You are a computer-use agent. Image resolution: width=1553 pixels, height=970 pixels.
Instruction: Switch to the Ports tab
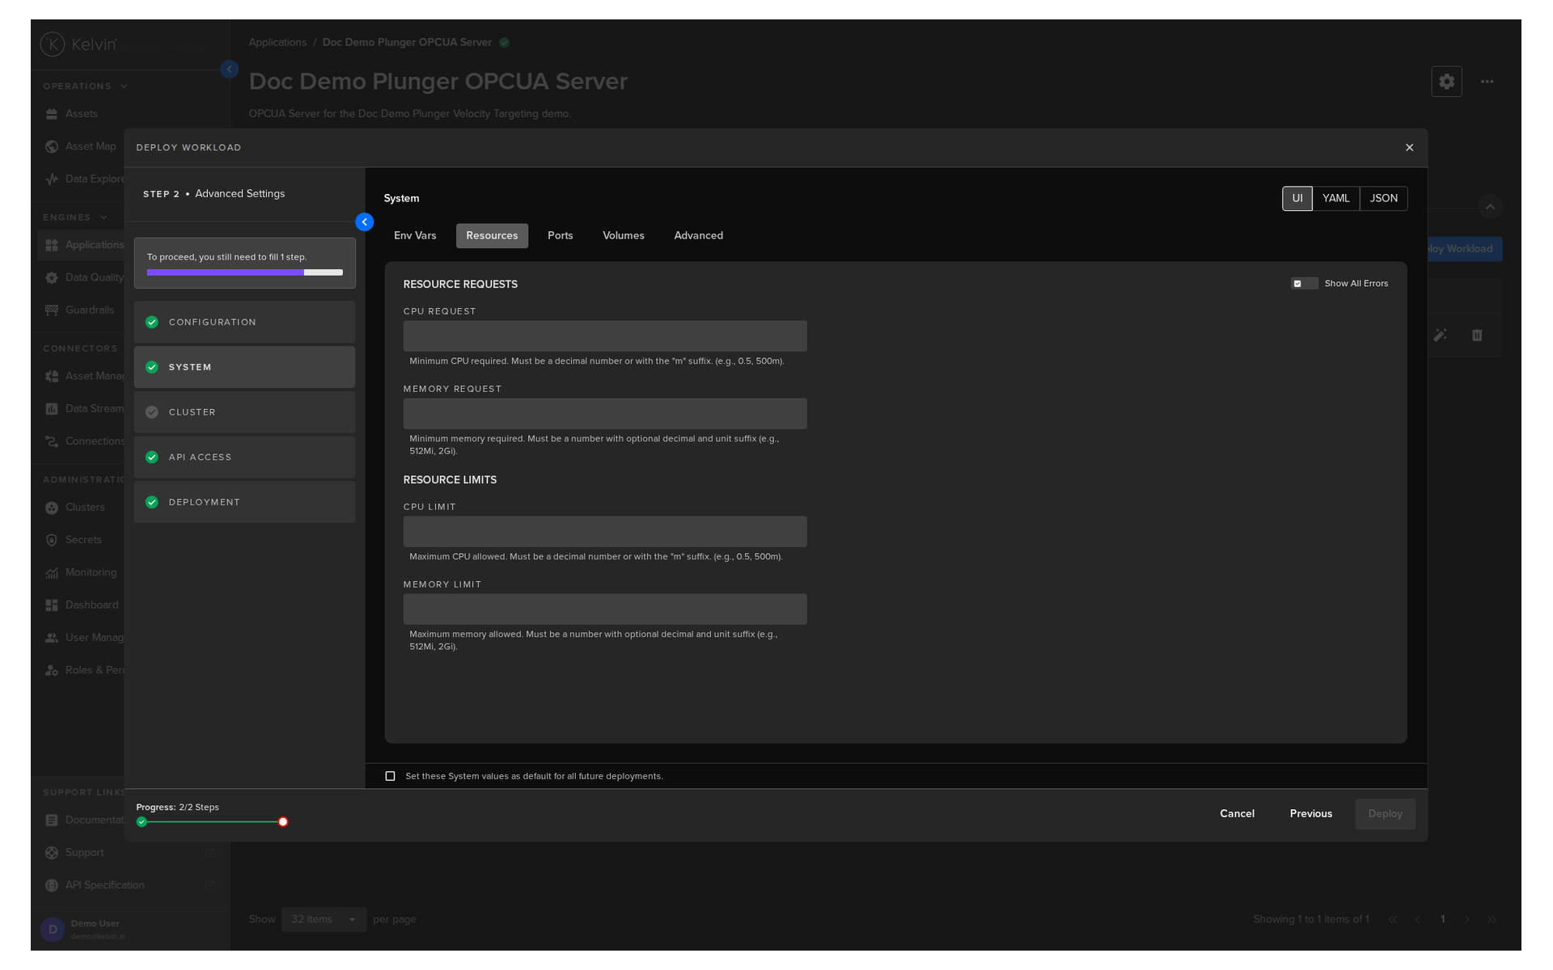pyautogui.click(x=560, y=236)
